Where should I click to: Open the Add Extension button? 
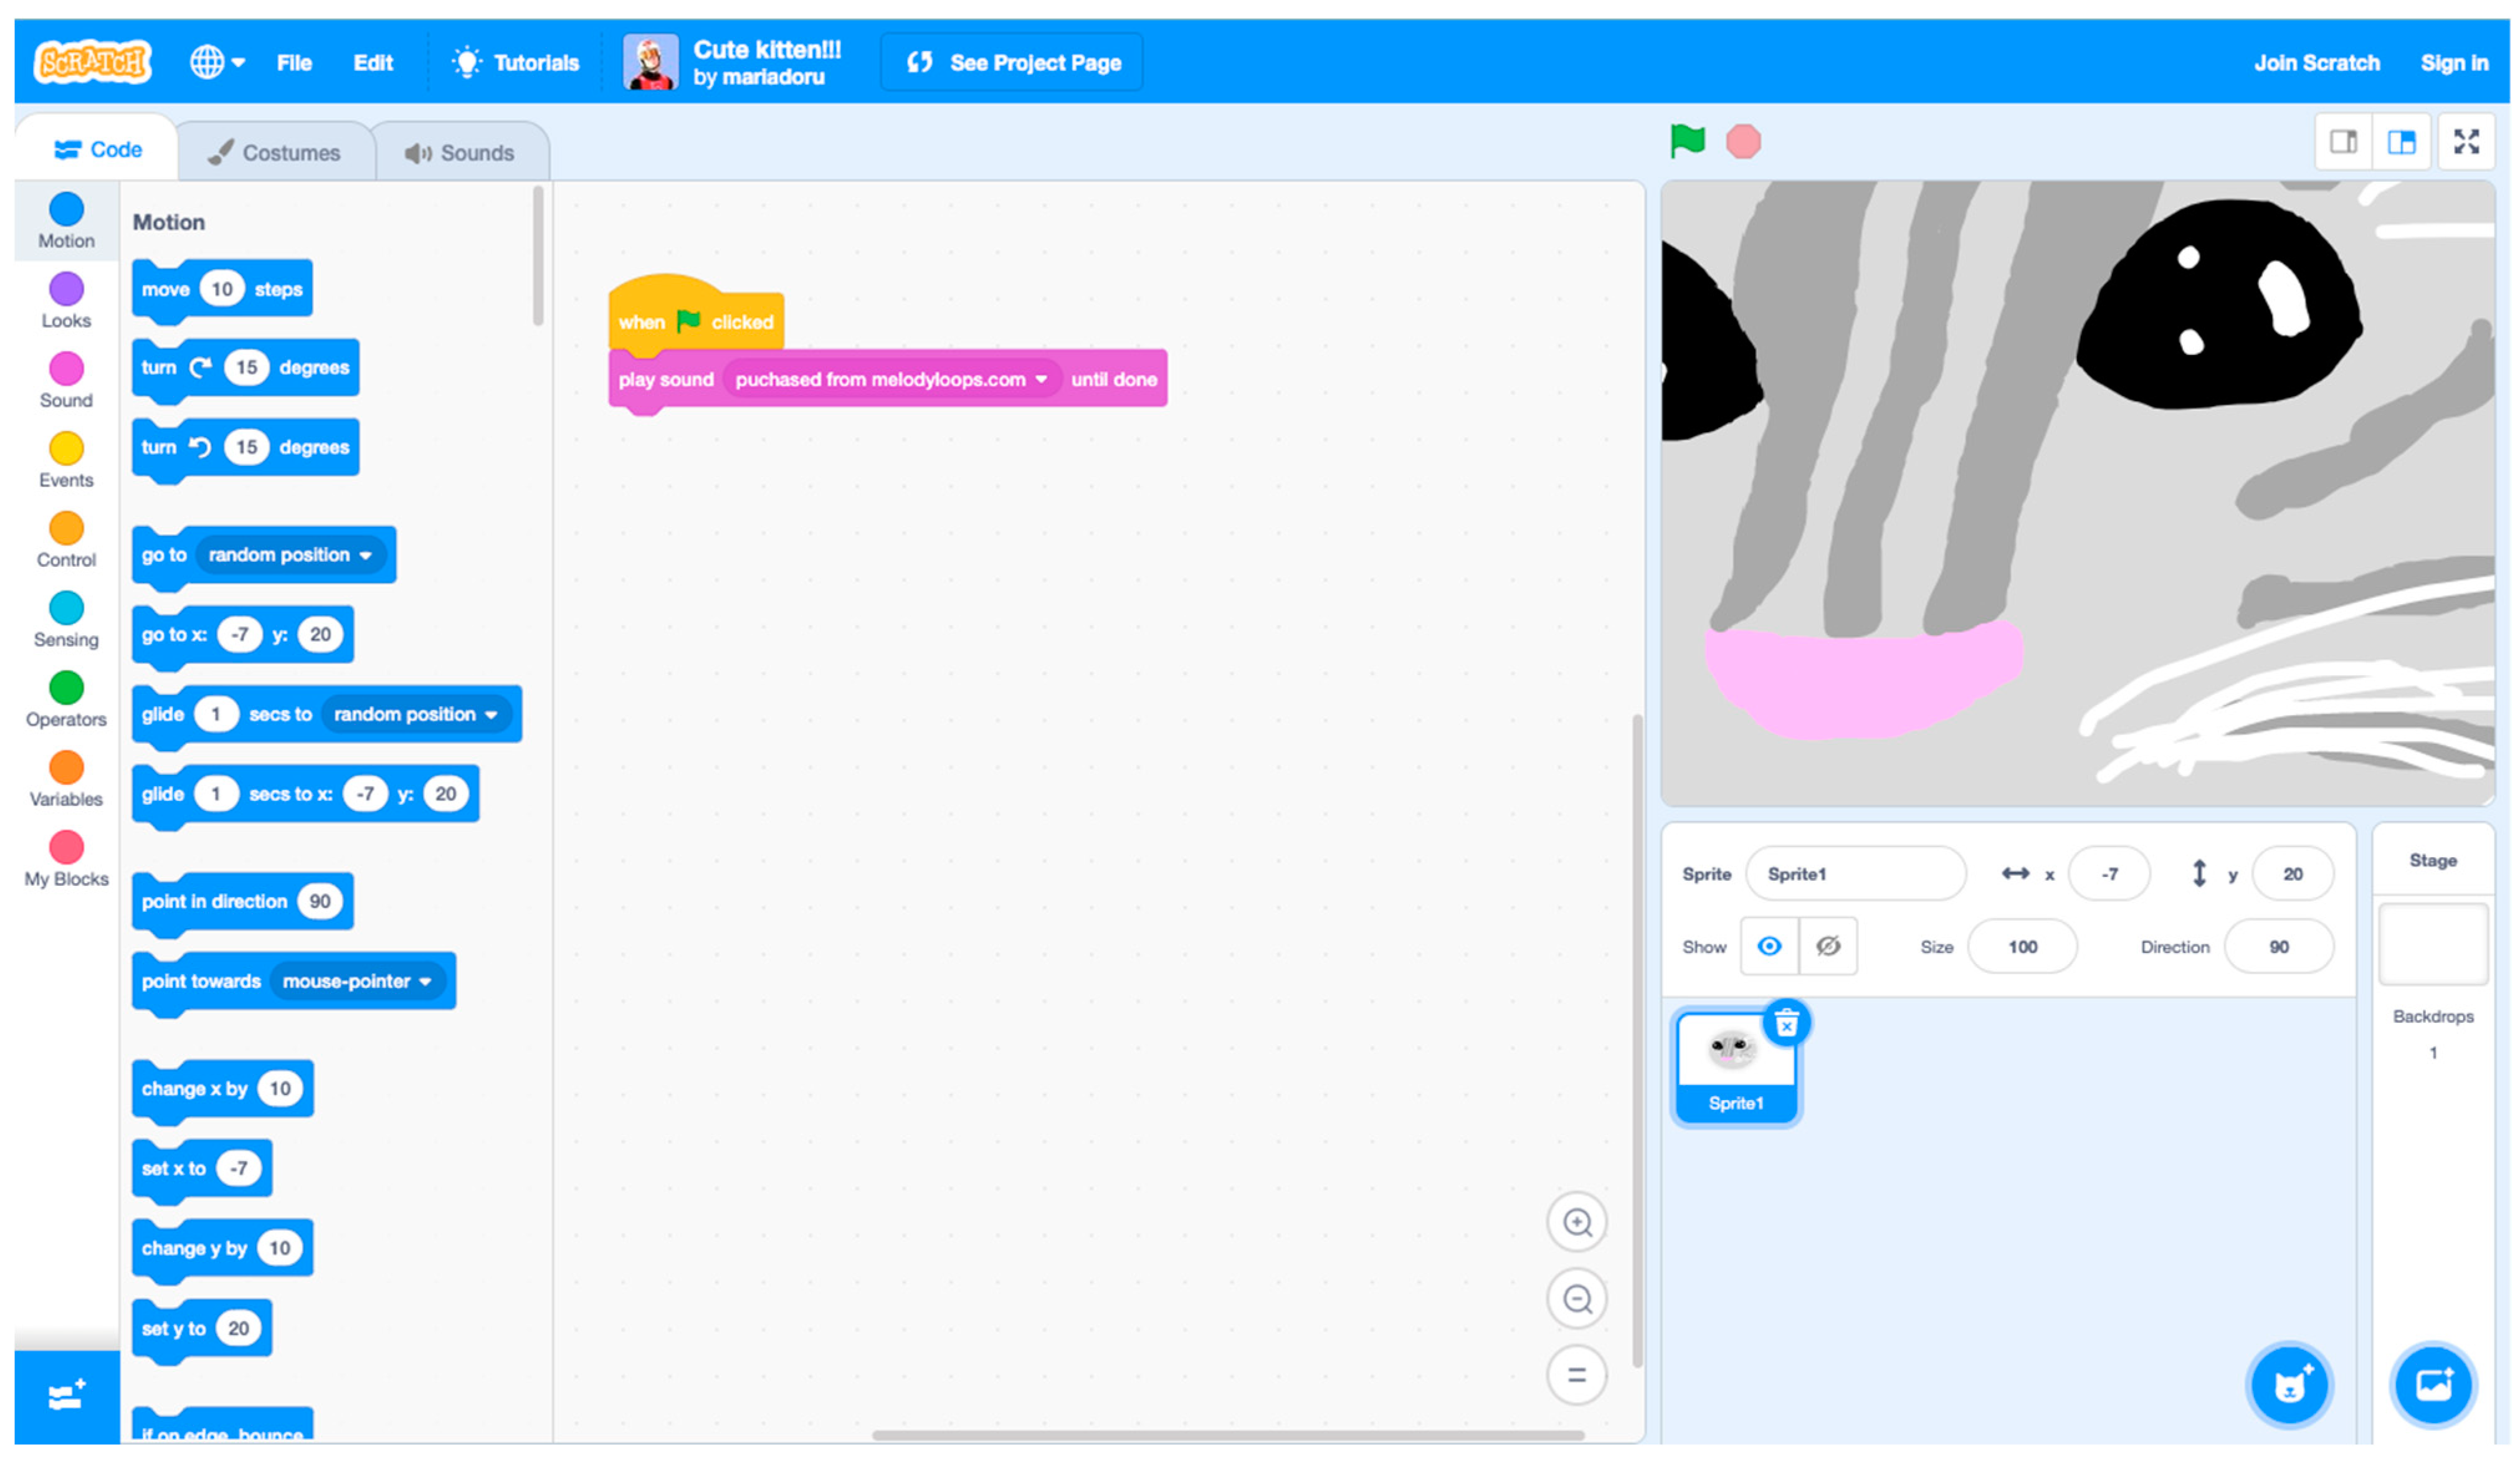click(66, 1396)
